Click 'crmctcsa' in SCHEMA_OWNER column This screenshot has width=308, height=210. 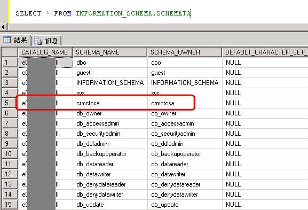(163, 103)
